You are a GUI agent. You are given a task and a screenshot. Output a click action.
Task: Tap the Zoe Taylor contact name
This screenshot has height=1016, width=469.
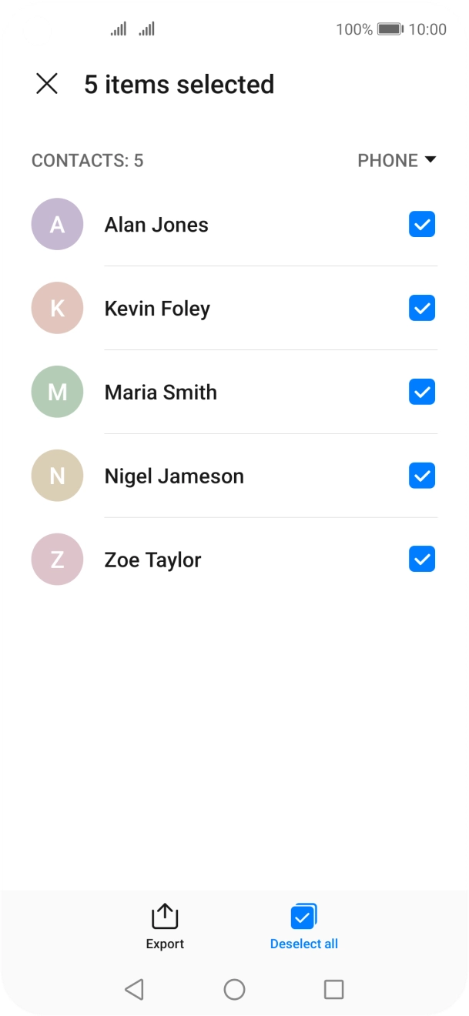152,560
